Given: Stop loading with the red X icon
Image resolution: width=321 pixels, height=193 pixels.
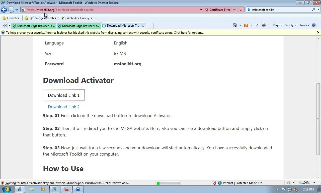Looking at the screenshot, I should pyautogui.click(x=241, y=10).
